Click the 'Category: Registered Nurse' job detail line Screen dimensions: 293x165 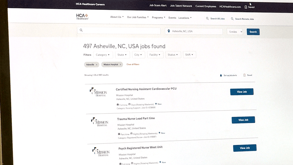click(x=137, y=137)
